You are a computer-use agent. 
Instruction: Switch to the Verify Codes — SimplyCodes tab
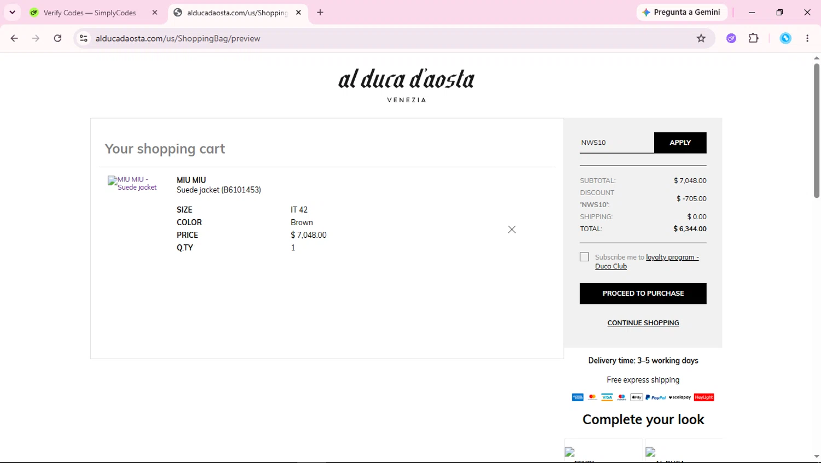pyautogui.click(x=90, y=13)
